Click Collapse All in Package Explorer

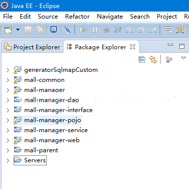[142, 59]
